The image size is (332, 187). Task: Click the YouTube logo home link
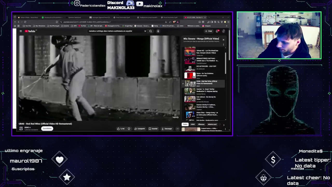[30, 31]
